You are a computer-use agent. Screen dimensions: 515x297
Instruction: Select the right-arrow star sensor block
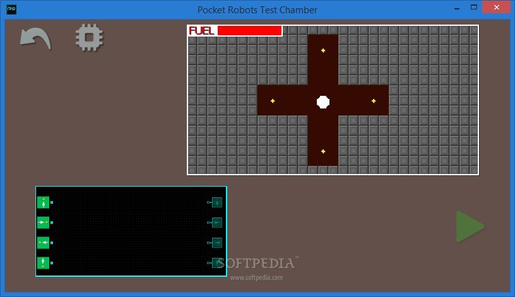click(43, 223)
